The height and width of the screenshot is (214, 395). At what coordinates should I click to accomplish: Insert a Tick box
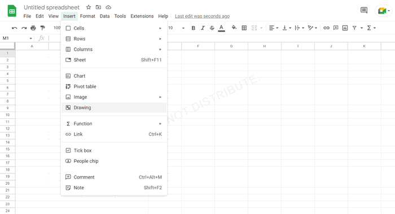point(114,150)
